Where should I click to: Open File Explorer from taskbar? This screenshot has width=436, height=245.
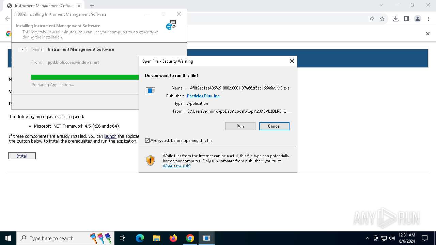pyautogui.click(x=157, y=238)
